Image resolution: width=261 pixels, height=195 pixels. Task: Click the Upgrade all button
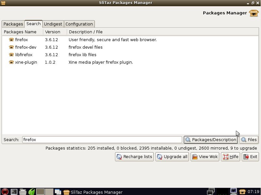coord(172,157)
